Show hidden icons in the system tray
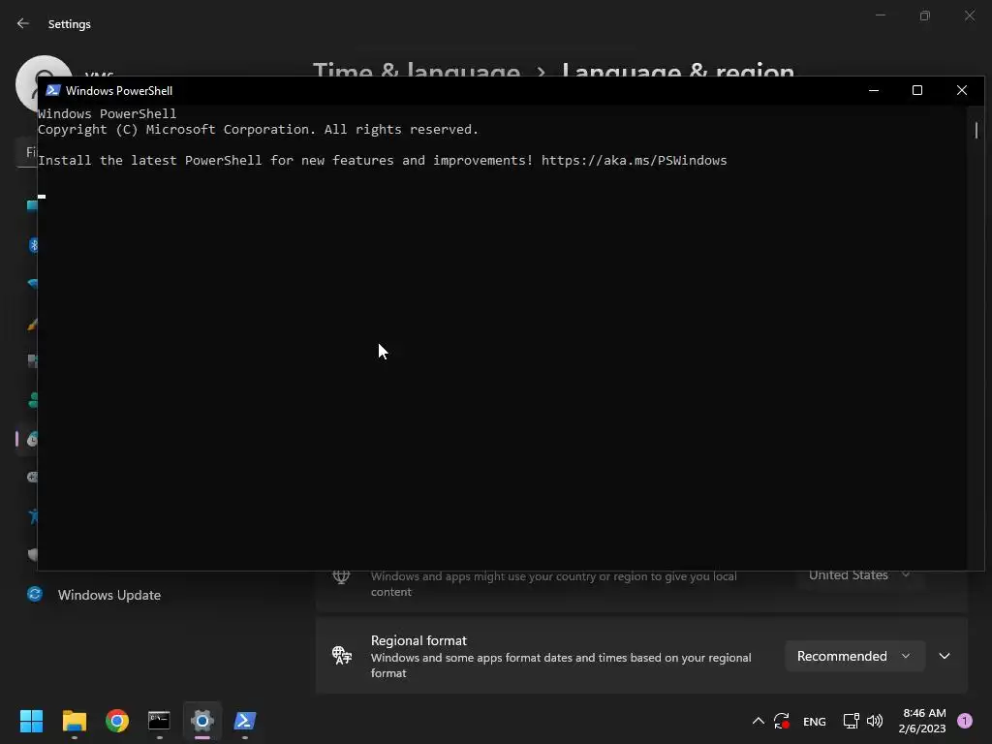 [758, 721]
